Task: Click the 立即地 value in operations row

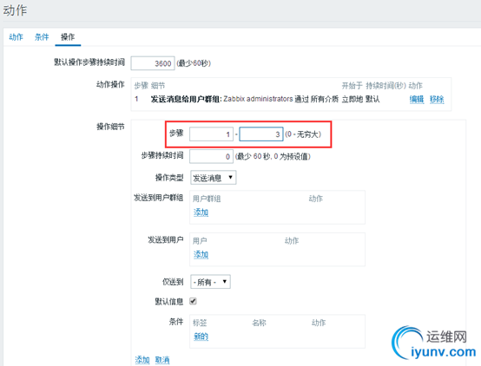Action: click(x=353, y=99)
